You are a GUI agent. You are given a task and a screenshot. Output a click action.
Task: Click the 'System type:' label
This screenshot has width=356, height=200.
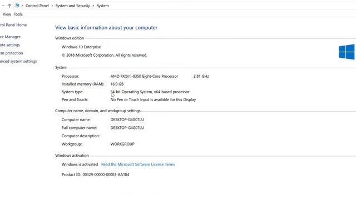[72, 92]
